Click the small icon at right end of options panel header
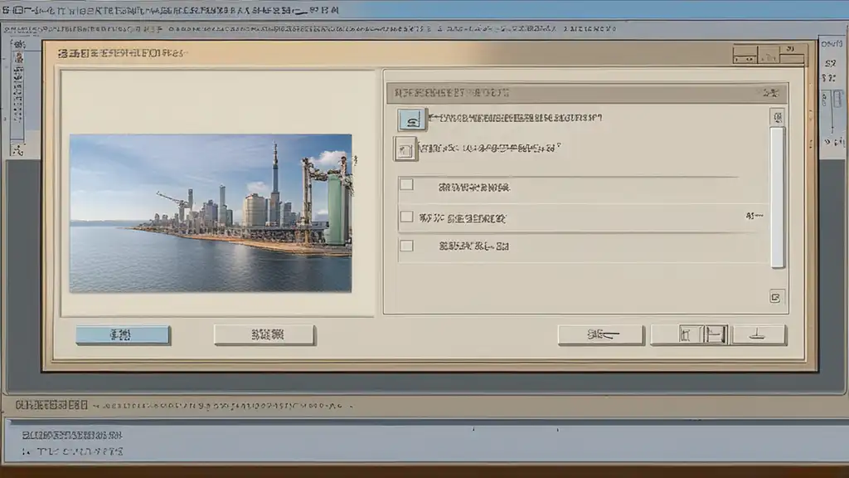Screen dimensions: 849x478 pyautogui.click(x=770, y=93)
